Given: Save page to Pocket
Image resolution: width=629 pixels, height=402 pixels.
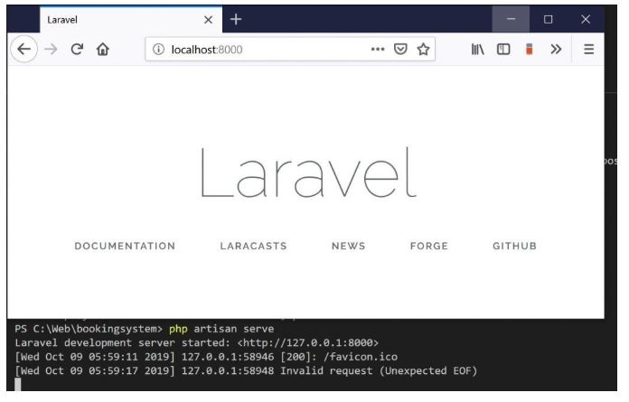Looking at the screenshot, I should coord(400,50).
